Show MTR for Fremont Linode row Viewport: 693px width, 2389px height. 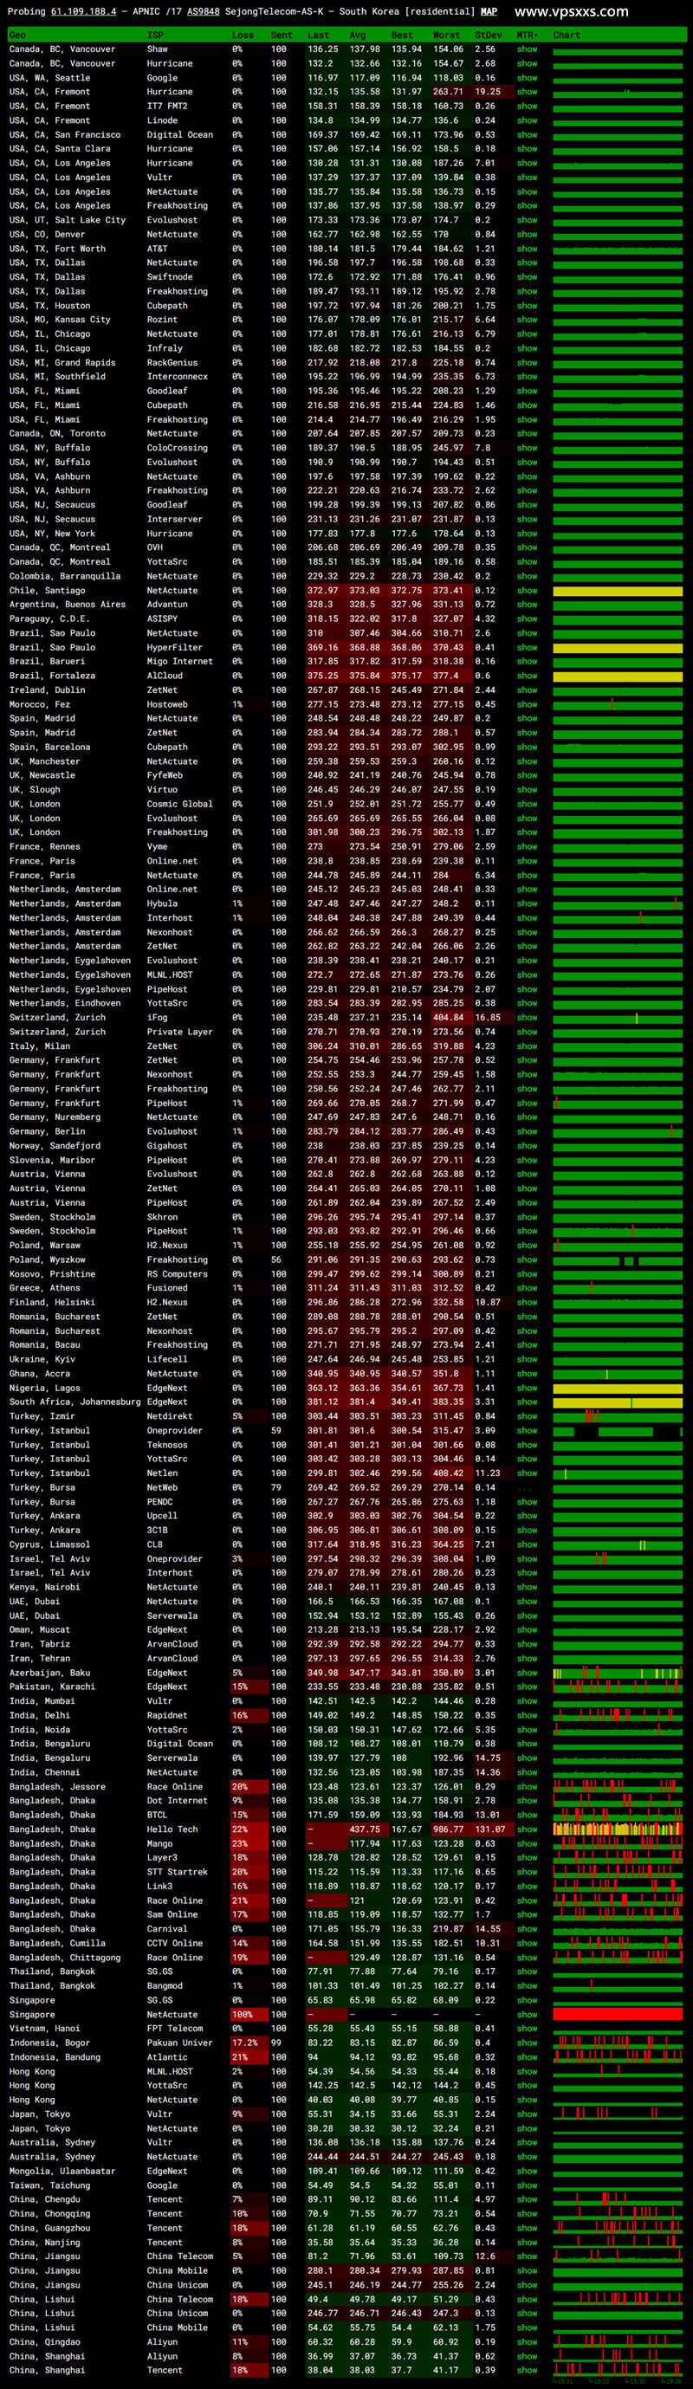527,120
